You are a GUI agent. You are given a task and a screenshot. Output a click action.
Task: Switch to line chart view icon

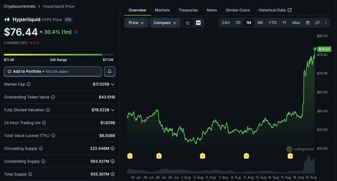point(188,23)
